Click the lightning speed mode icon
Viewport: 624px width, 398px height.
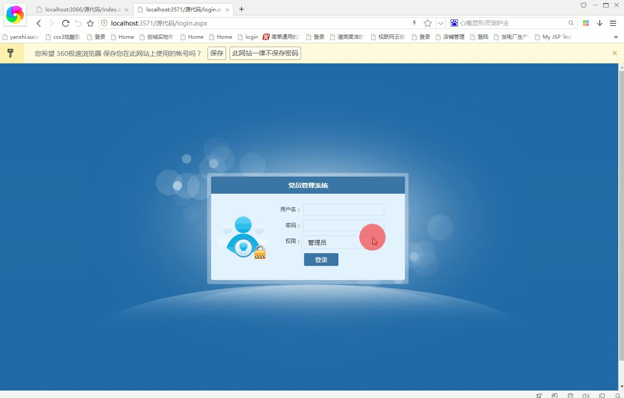pos(414,23)
